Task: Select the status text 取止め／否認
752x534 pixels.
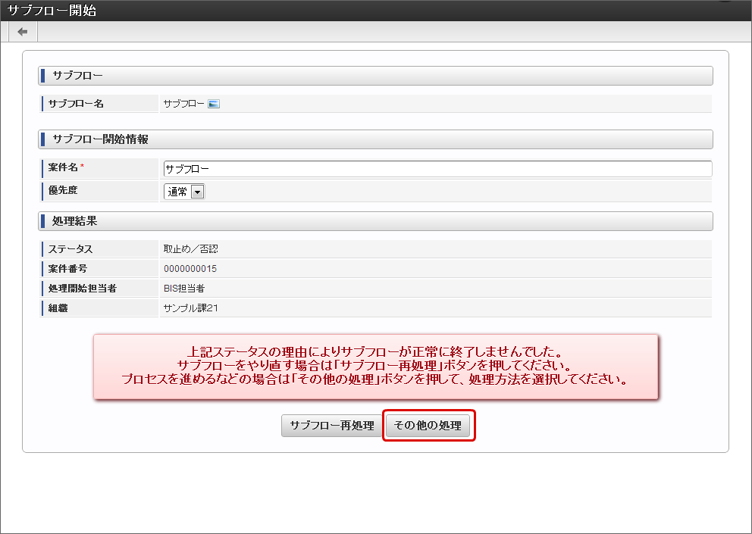Action: tap(190, 248)
